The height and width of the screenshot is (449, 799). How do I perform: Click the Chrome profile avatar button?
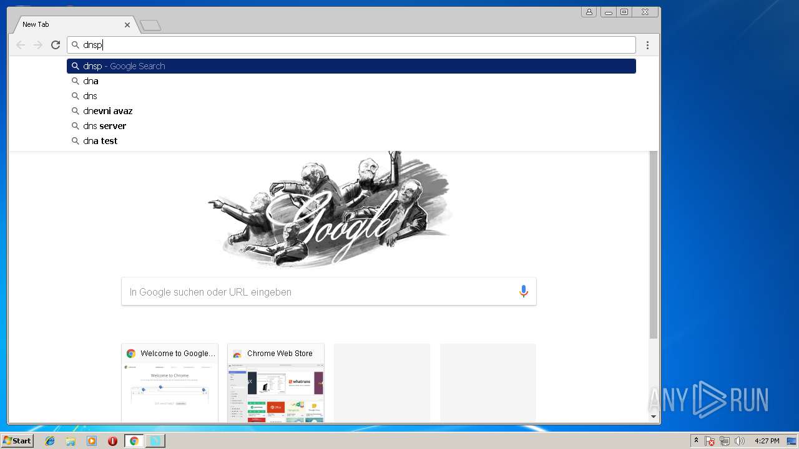[x=589, y=12]
